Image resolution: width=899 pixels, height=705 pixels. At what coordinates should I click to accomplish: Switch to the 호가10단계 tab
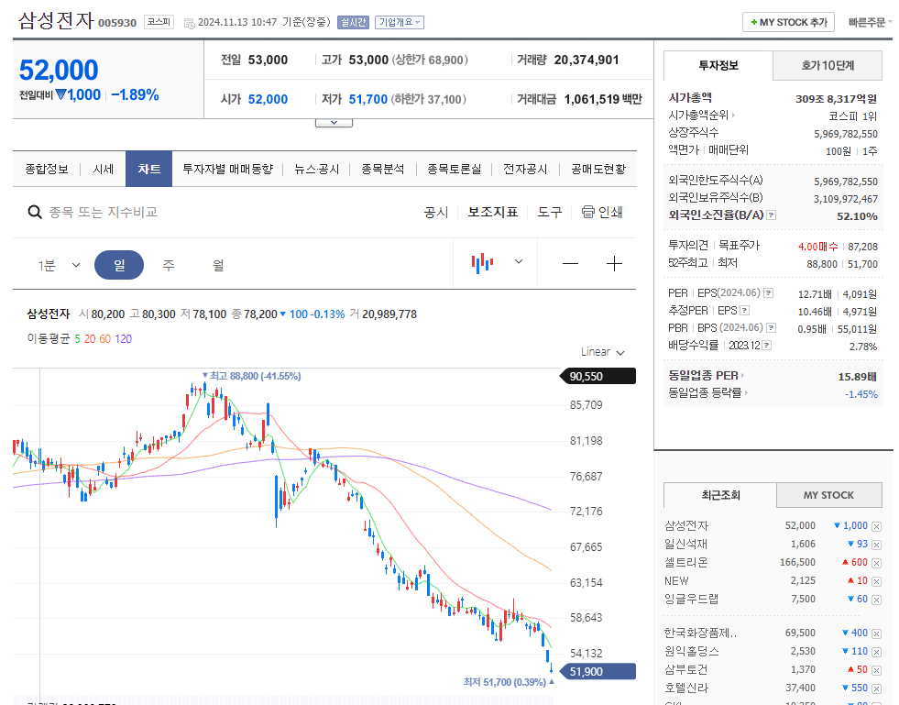[828, 65]
